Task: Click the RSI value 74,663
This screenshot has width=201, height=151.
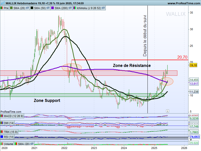Action: [x=194, y=137]
